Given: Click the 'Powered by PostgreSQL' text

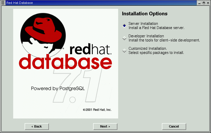Looking at the screenshot, I should (58, 88).
